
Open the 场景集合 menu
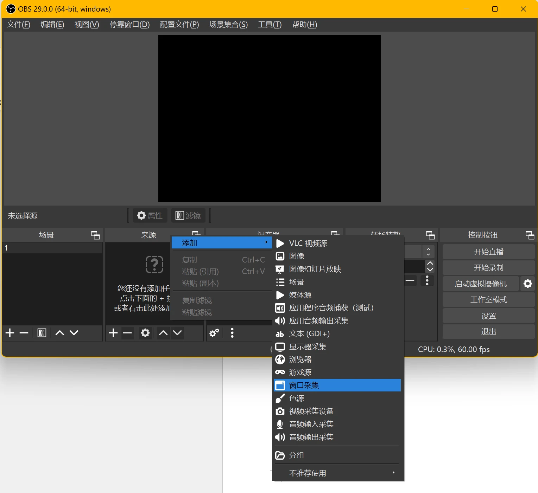point(228,25)
